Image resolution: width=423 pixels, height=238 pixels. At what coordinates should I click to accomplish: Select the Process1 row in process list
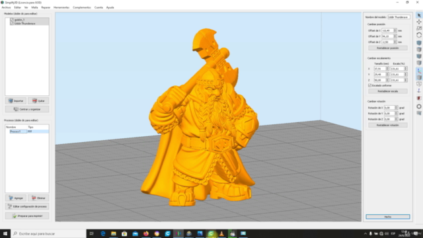tap(27, 132)
